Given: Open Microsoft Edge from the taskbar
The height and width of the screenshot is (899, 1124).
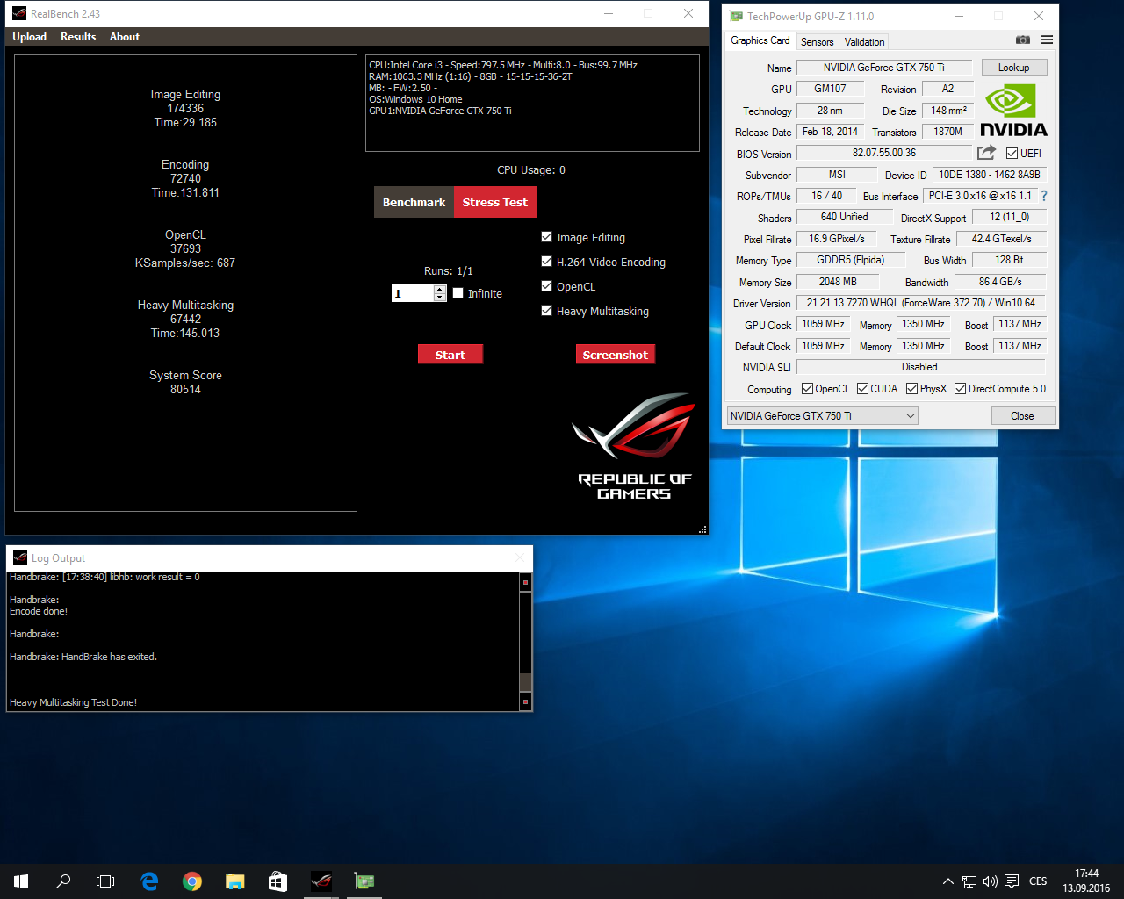Looking at the screenshot, I should pyautogui.click(x=149, y=881).
